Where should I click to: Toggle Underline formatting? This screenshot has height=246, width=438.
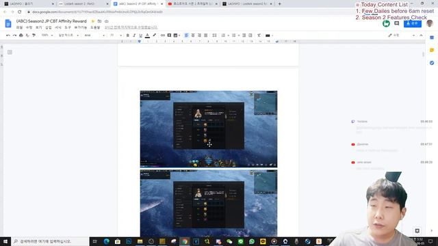click(140, 36)
